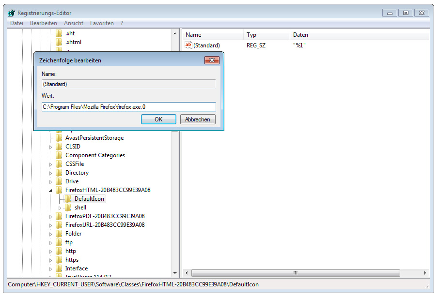Click the Registry Editor icon in title bar
Screen dimensions: 438x297
(11, 13)
